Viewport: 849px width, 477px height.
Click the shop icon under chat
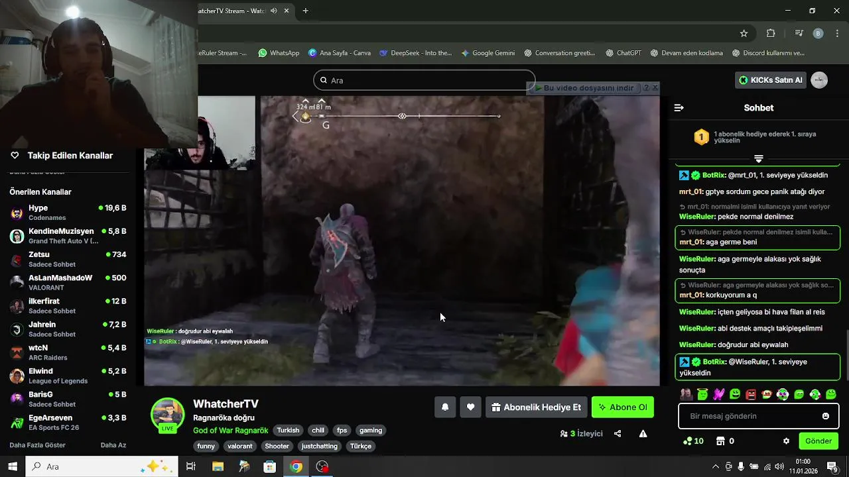click(719, 441)
